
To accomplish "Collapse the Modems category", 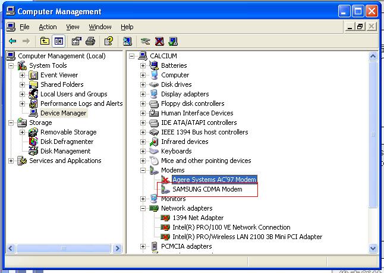I will click(143, 170).
